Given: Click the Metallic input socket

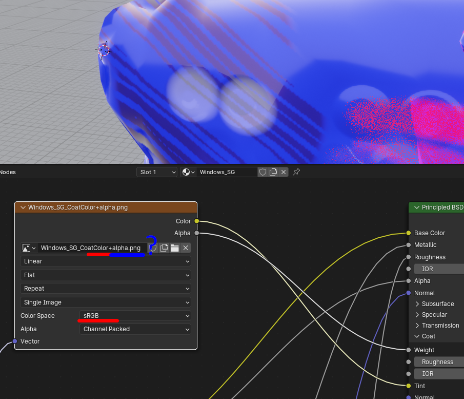Looking at the screenshot, I should 409,245.
